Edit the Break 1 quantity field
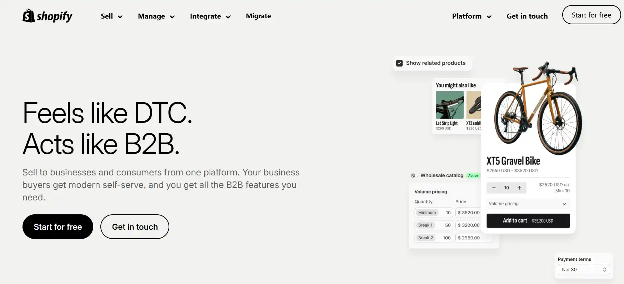The height and width of the screenshot is (284, 624). click(434, 225)
